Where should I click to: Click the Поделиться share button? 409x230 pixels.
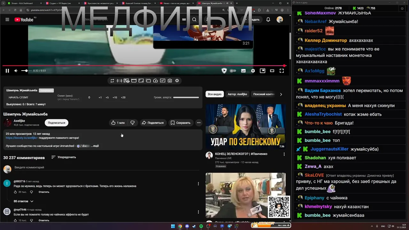click(x=153, y=123)
